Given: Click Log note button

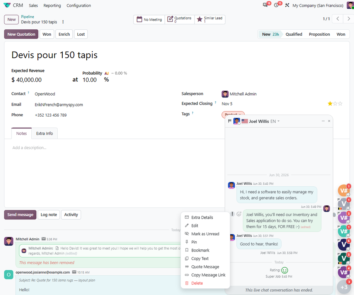Looking at the screenshot, I should pos(49,215).
